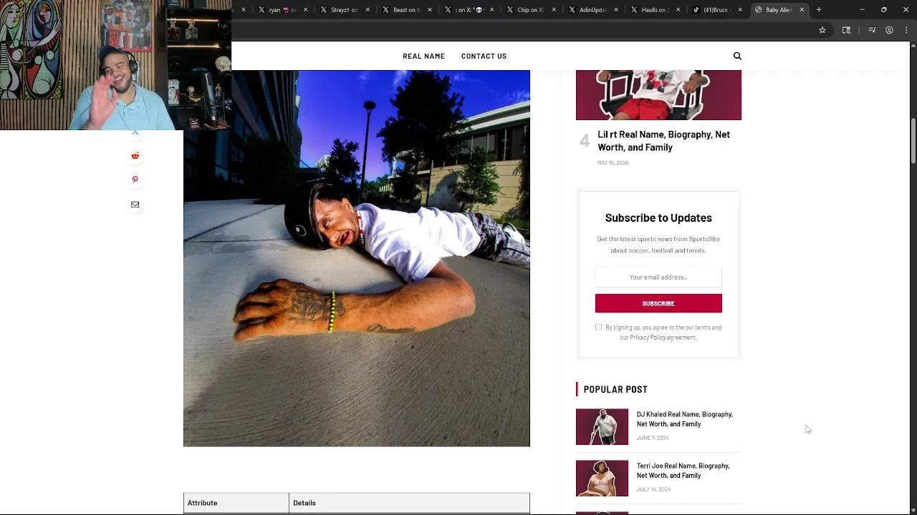This screenshot has height=515, width=917.
Task: Click the 'MAY 15, 2025' date text
Action: point(613,162)
